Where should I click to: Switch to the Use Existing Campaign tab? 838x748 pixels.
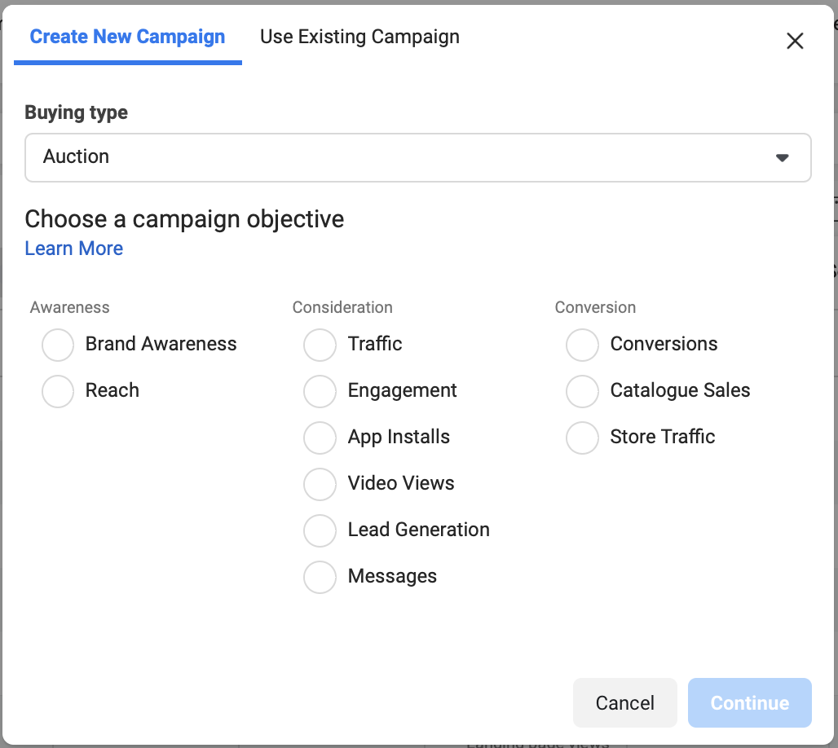pyautogui.click(x=359, y=37)
